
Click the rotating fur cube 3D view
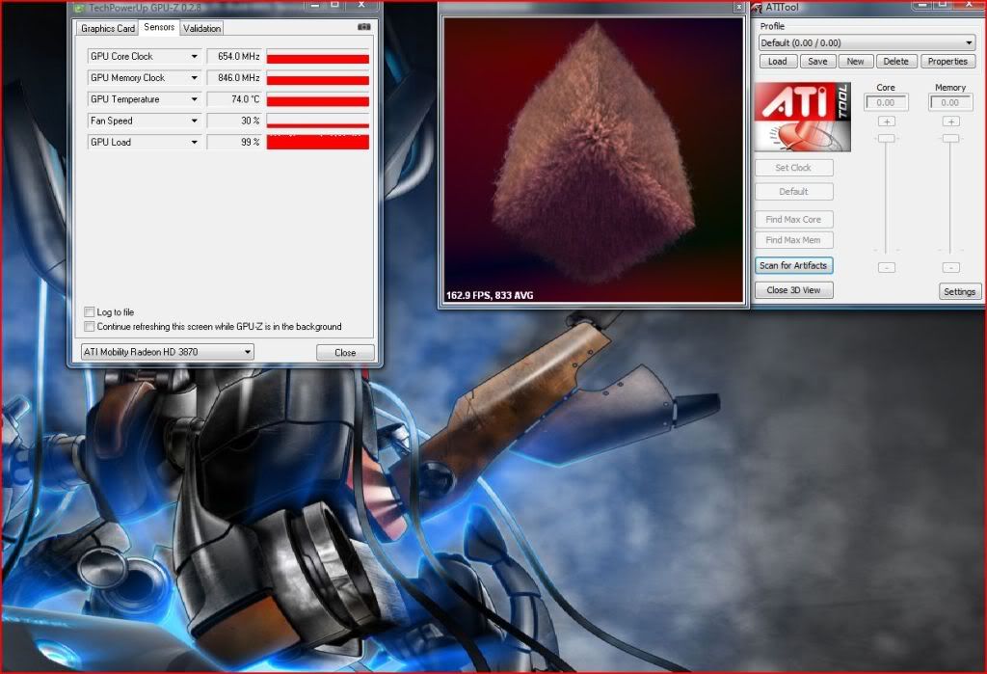[594, 160]
